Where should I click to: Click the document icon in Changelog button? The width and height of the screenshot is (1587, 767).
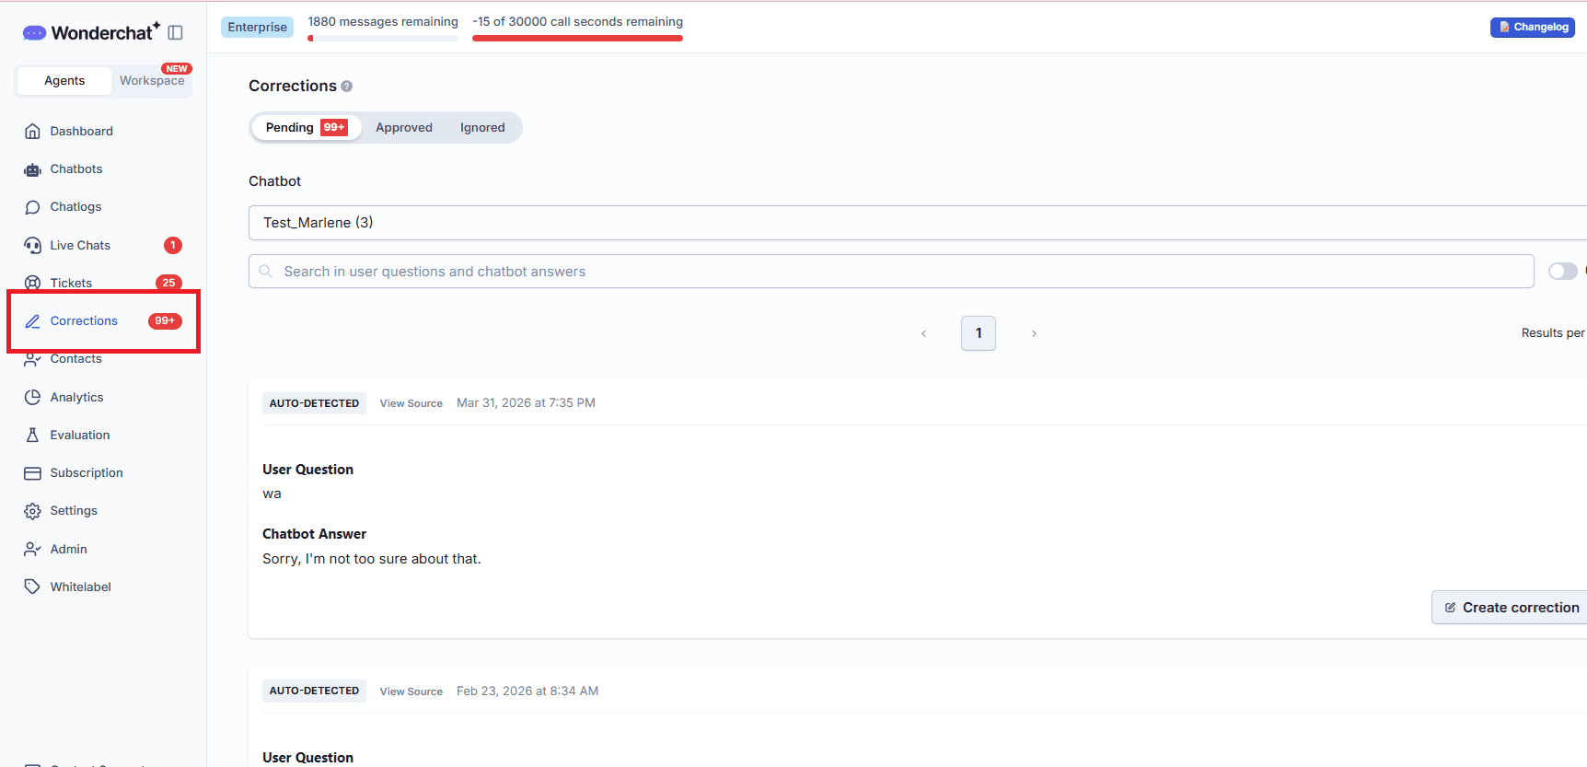(1504, 28)
